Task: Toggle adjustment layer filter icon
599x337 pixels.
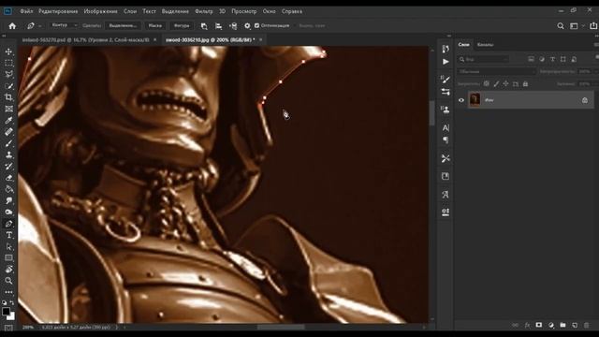Action: (x=542, y=59)
